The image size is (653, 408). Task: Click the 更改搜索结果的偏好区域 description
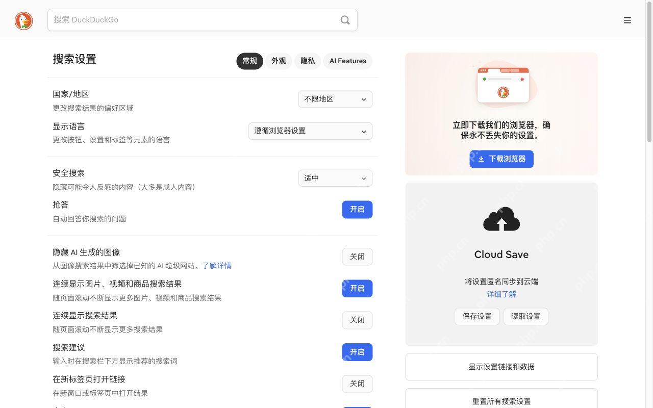pos(93,108)
